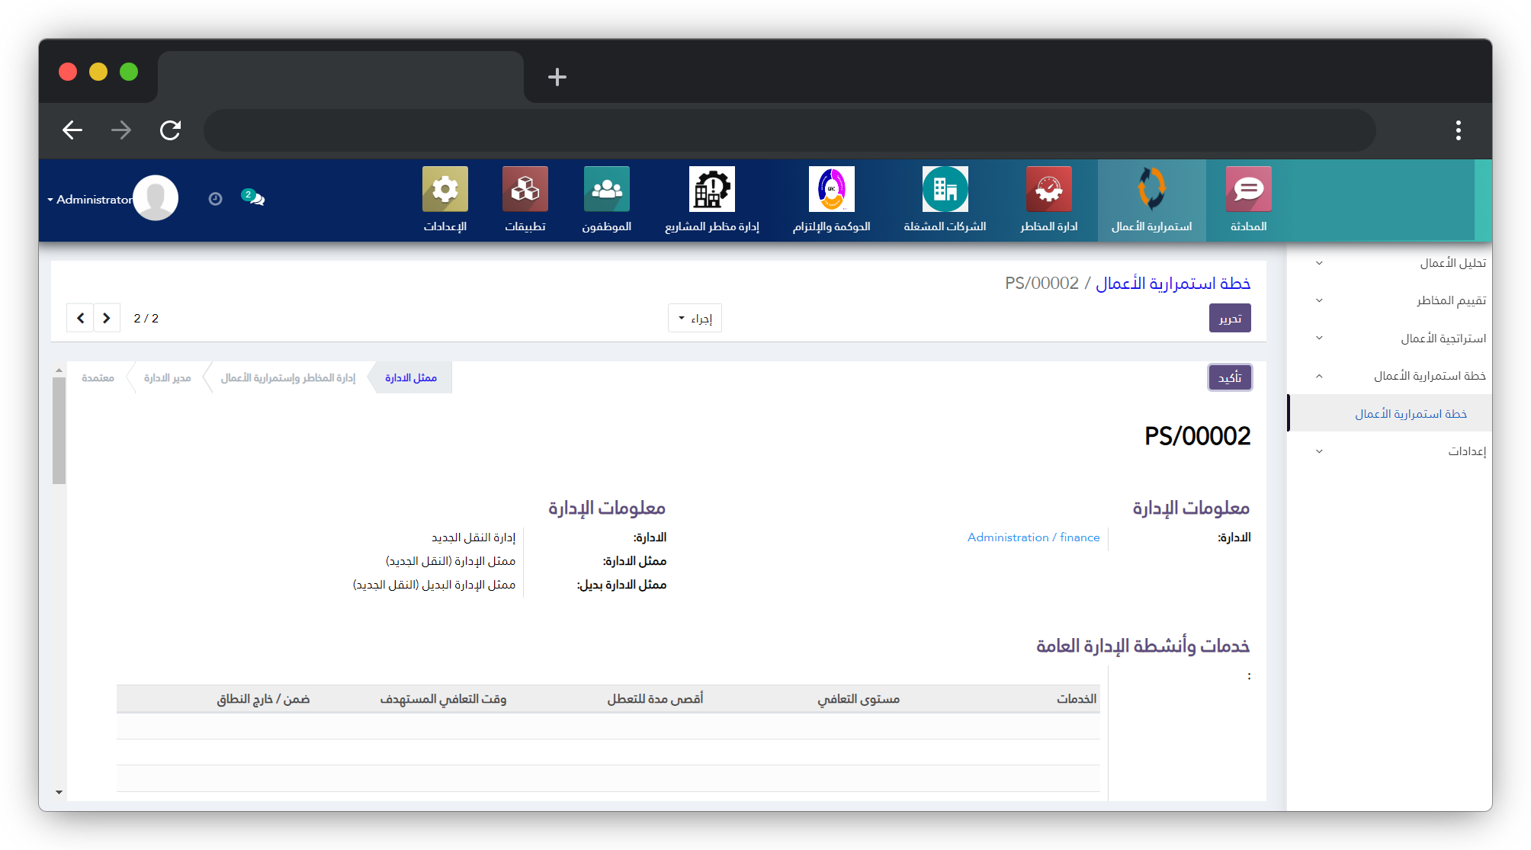Open the ادارة المخاطر app icon
Image resolution: width=1531 pixels, height=850 pixels.
pos(1048,190)
